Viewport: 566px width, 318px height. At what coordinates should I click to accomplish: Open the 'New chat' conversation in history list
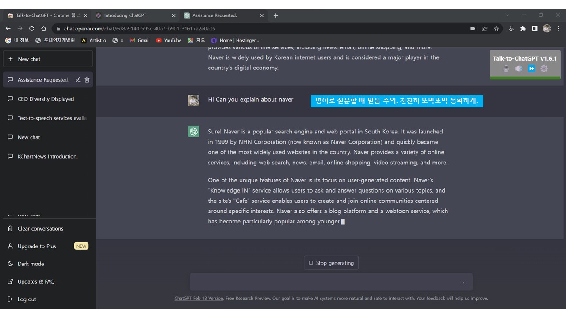48,137
